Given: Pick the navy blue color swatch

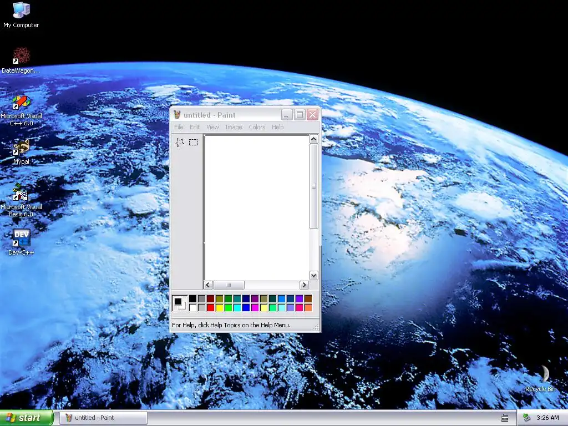Looking at the screenshot, I should [246, 299].
